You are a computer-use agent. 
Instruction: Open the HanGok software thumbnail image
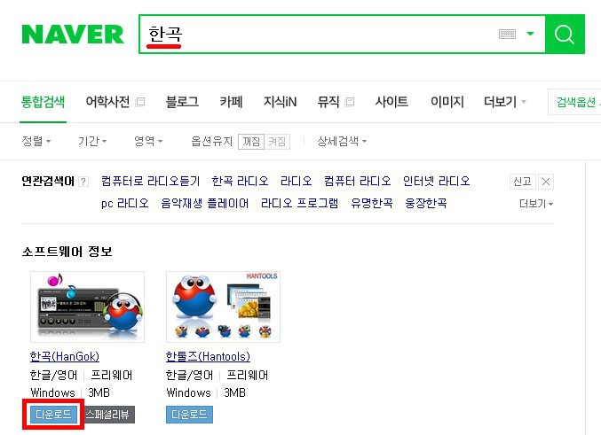pos(87,307)
